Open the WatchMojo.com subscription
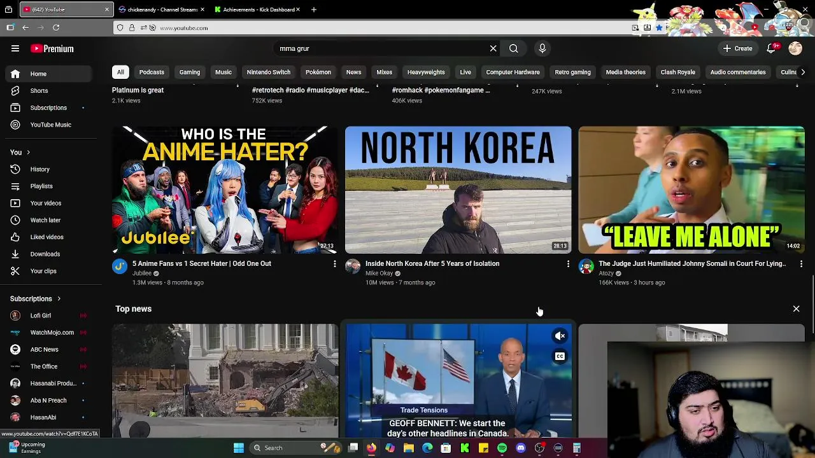Screen dimensions: 815x458 click(48, 332)
